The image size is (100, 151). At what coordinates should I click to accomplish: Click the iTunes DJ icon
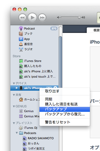tap(21, 128)
